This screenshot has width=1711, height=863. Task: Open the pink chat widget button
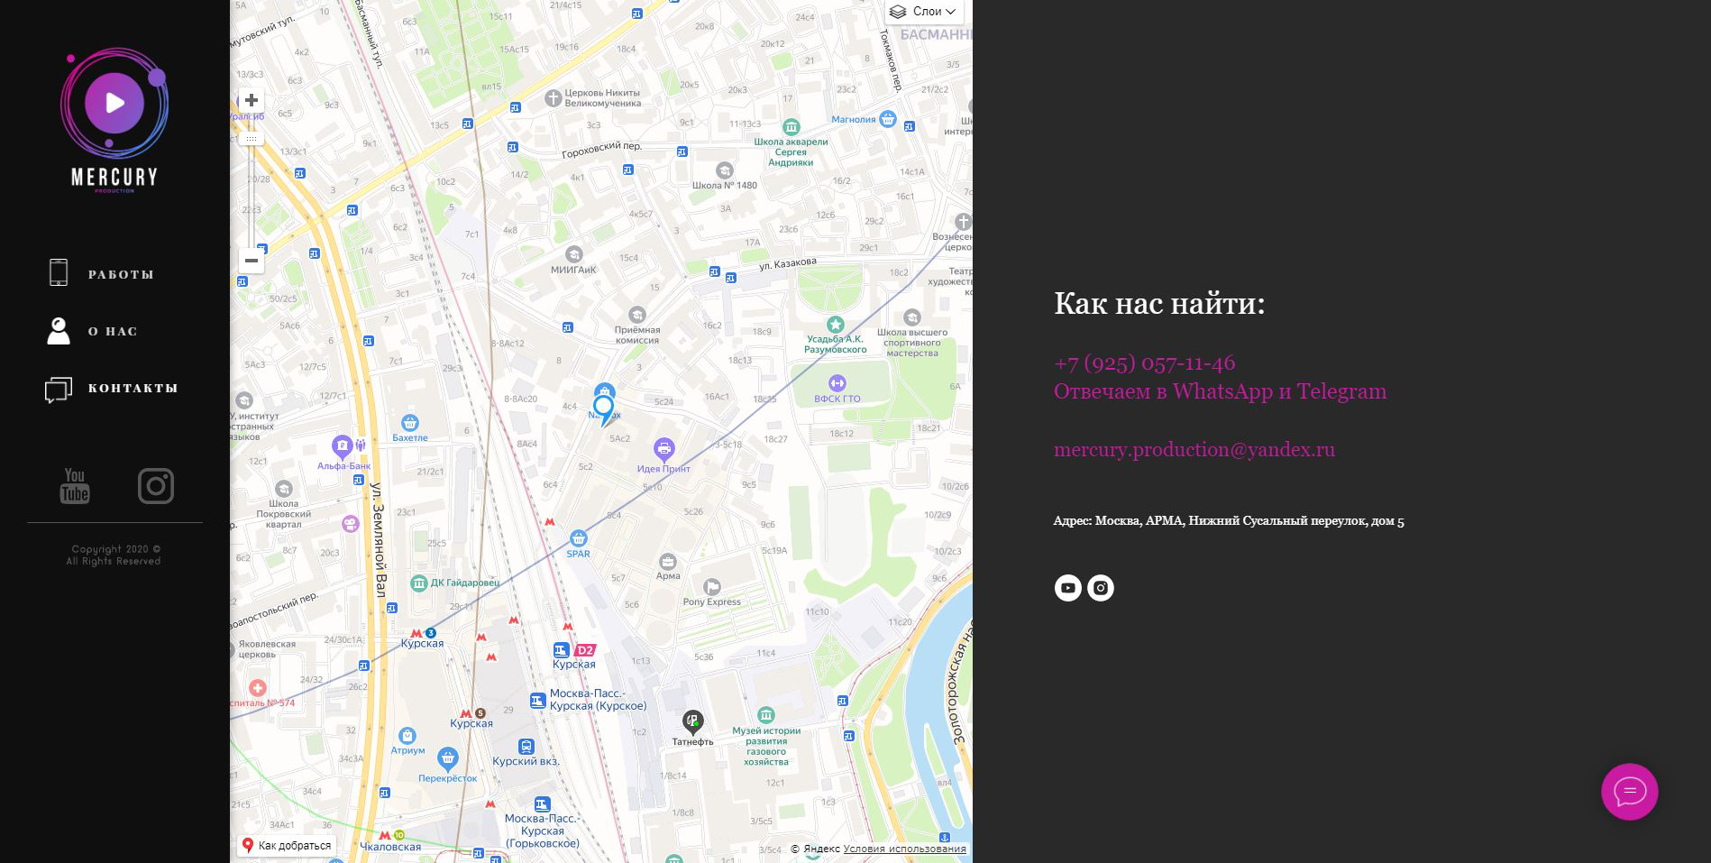coord(1629,792)
